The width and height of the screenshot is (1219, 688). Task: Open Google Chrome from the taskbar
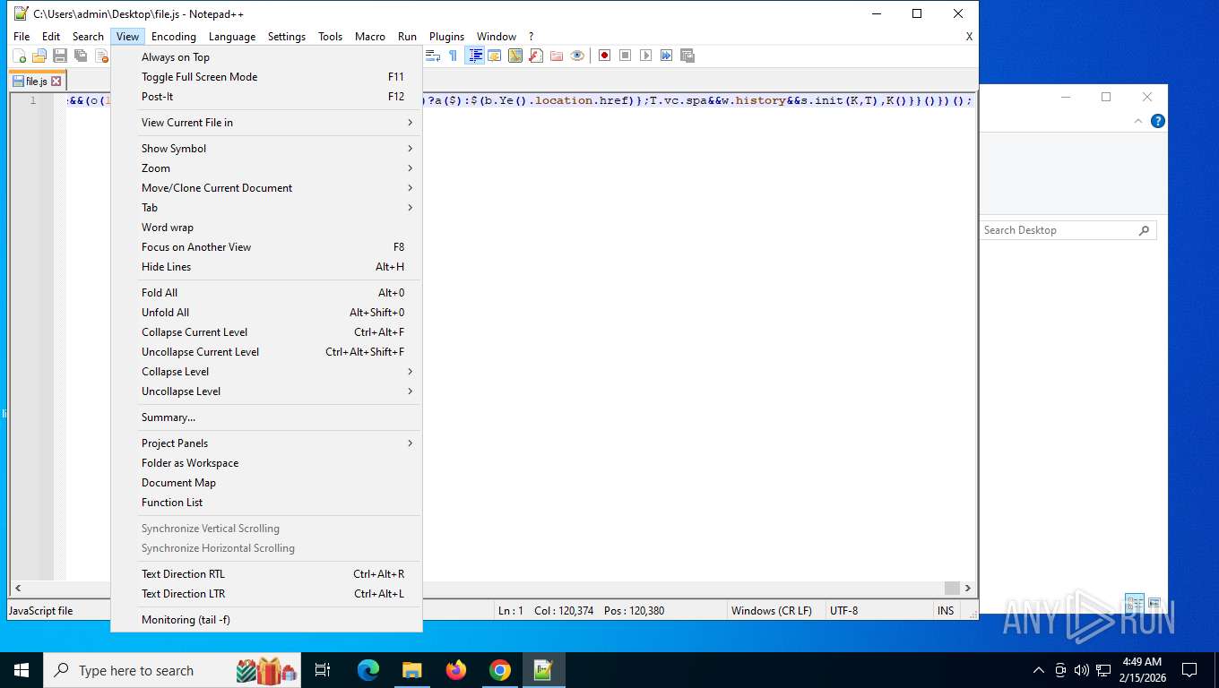[x=500, y=669]
